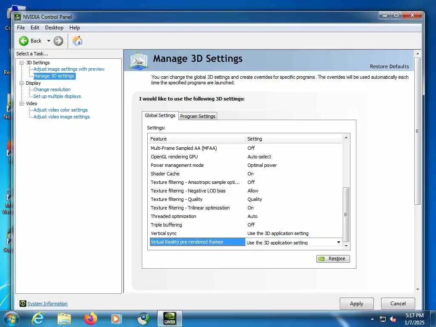This screenshot has height=327, width=436.
Task: Open the File menu
Action: click(x=21, y=28)
